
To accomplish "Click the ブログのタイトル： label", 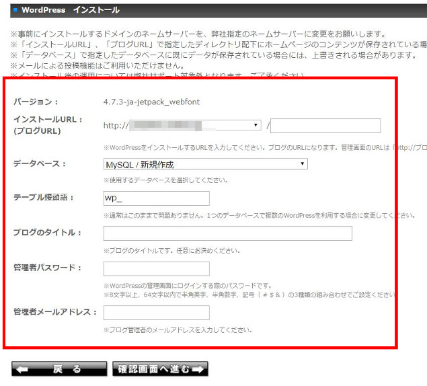I will [x=47, y=233].
